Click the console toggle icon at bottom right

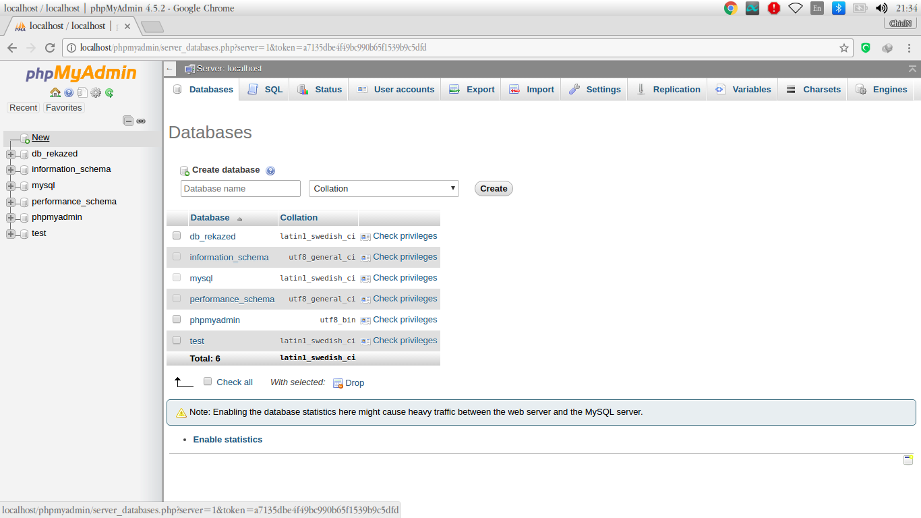(908, 460)
